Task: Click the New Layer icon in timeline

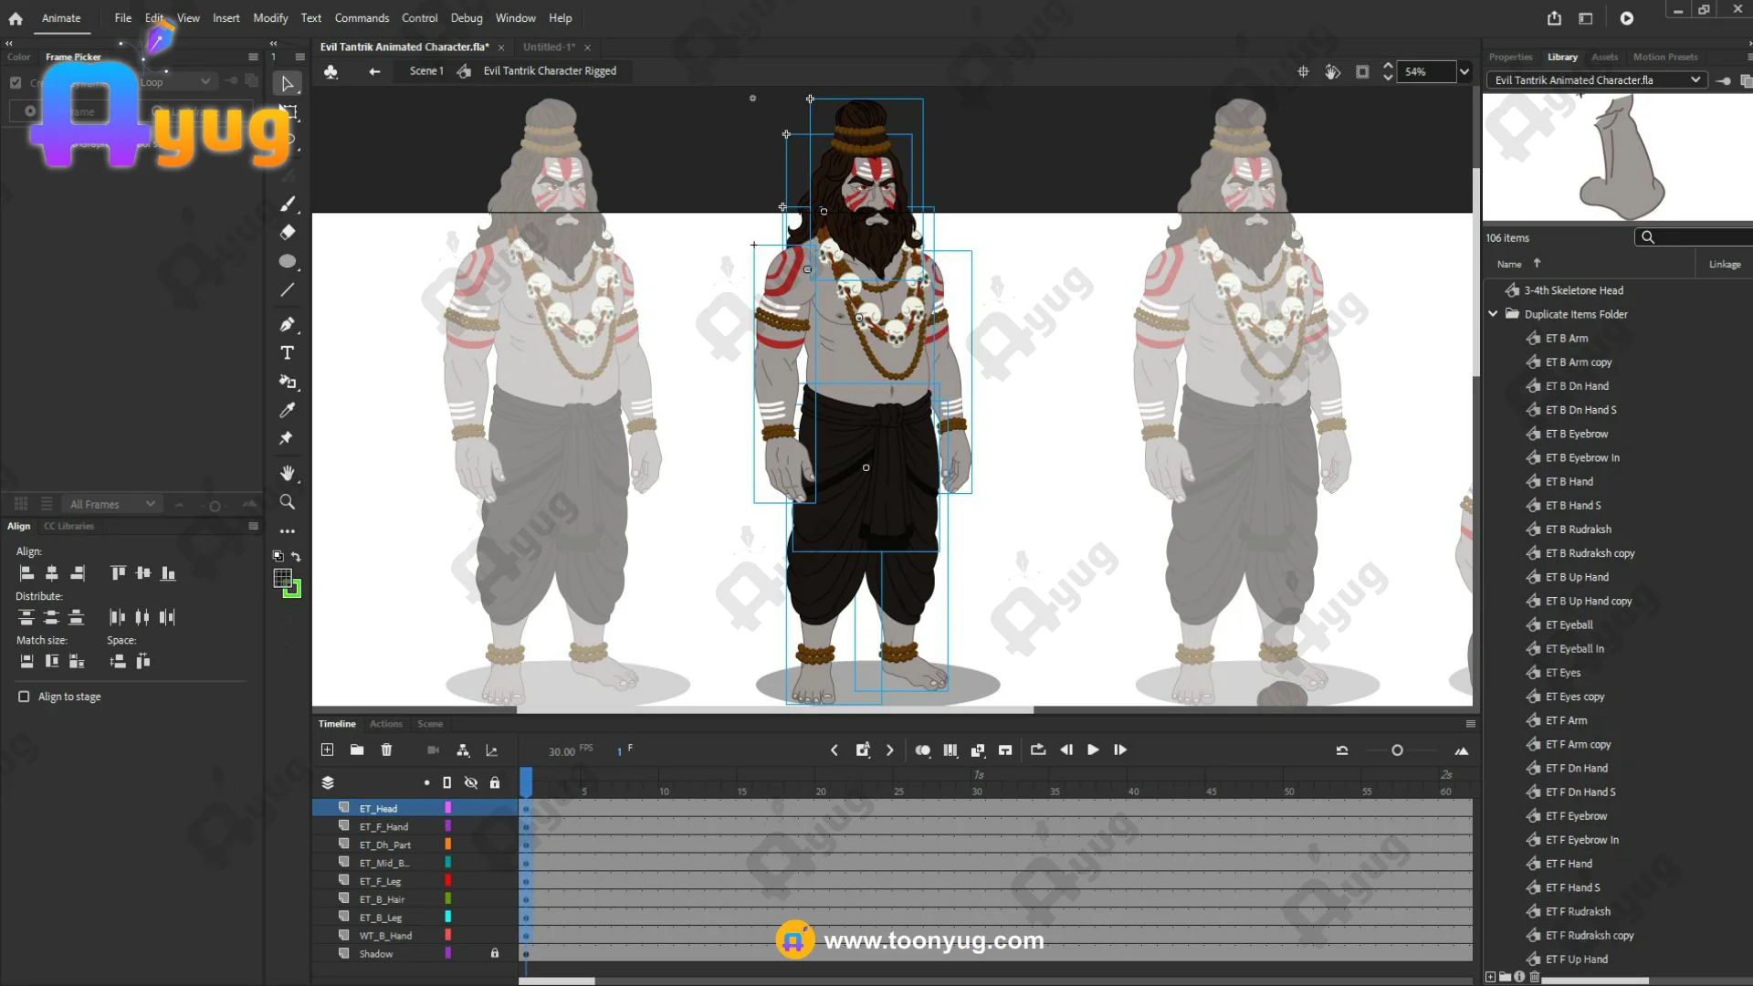Action: [x=327, y=750]
